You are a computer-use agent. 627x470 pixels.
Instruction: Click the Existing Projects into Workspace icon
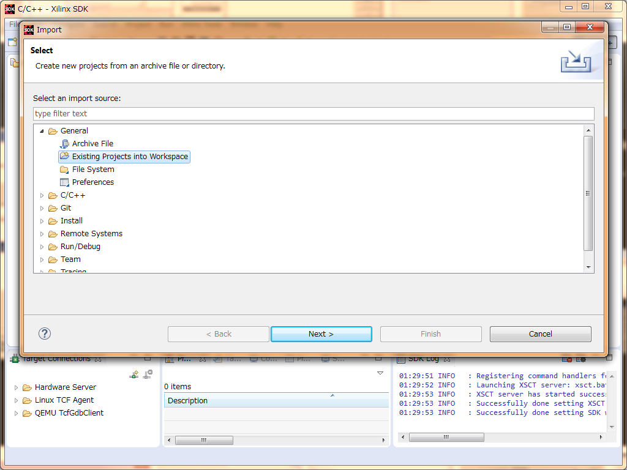[x=64, y=156]
